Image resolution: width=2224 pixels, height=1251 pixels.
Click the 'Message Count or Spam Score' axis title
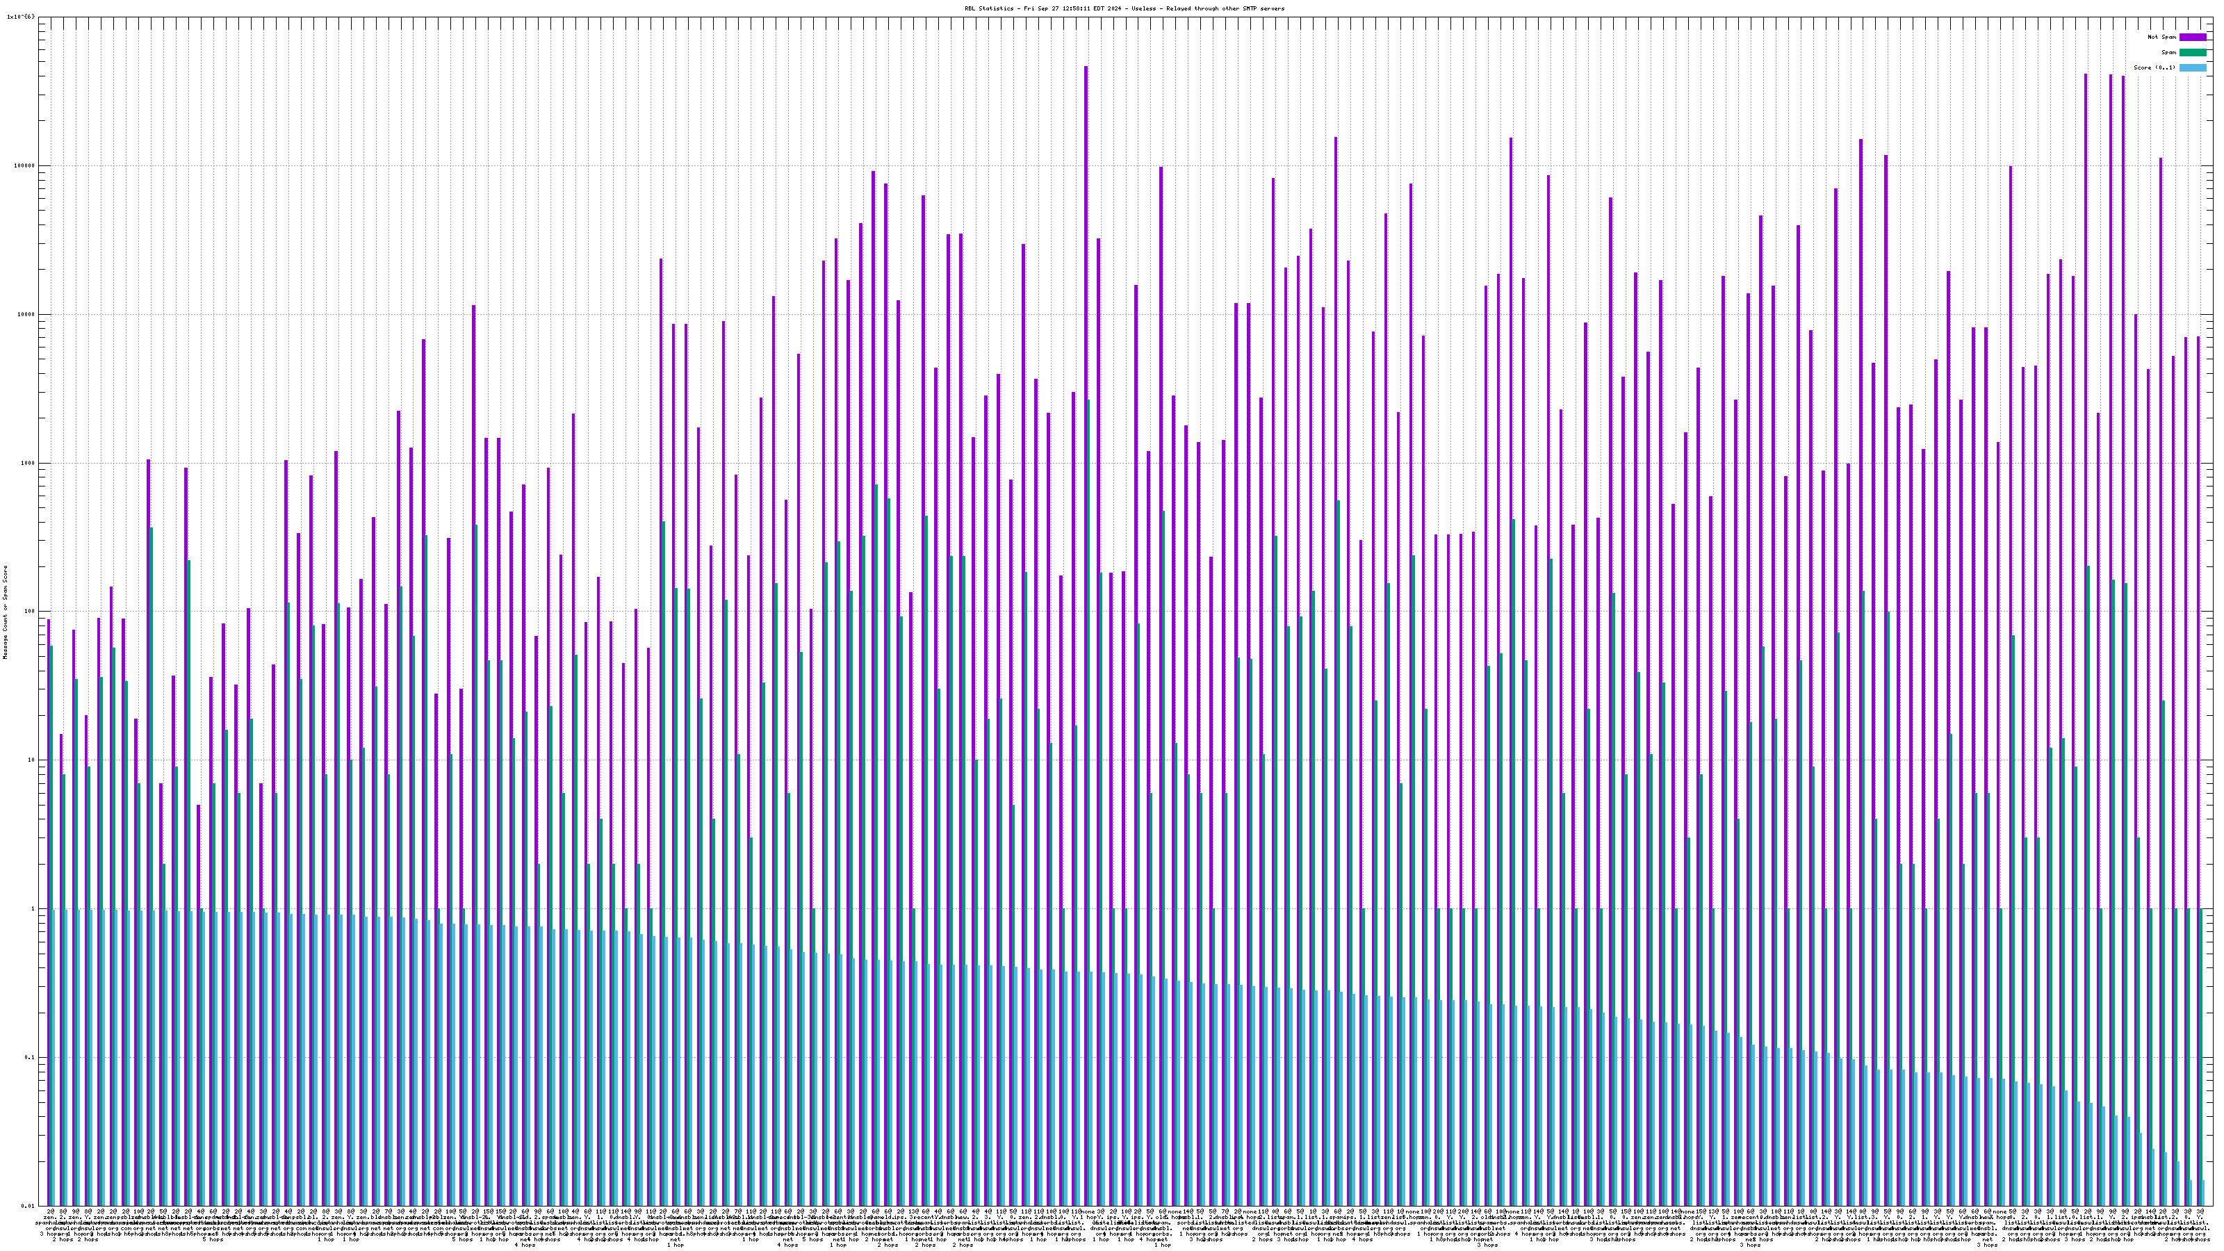[x=5, y=612]
